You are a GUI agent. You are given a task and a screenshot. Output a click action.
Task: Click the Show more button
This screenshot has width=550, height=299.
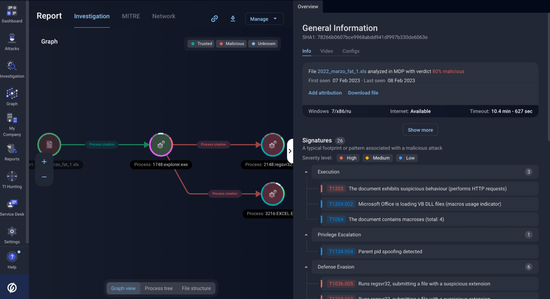tap(420, 130)
